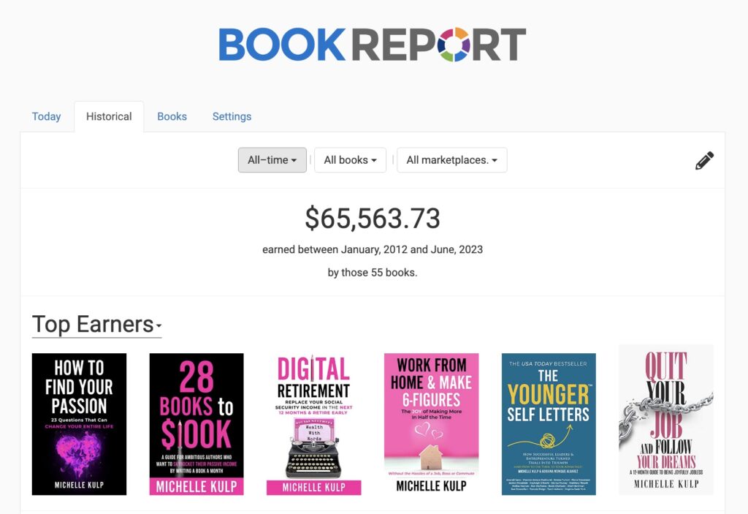The image size is (748, 514).
Task: Click the Book Report logo
Action: [373, 45]
